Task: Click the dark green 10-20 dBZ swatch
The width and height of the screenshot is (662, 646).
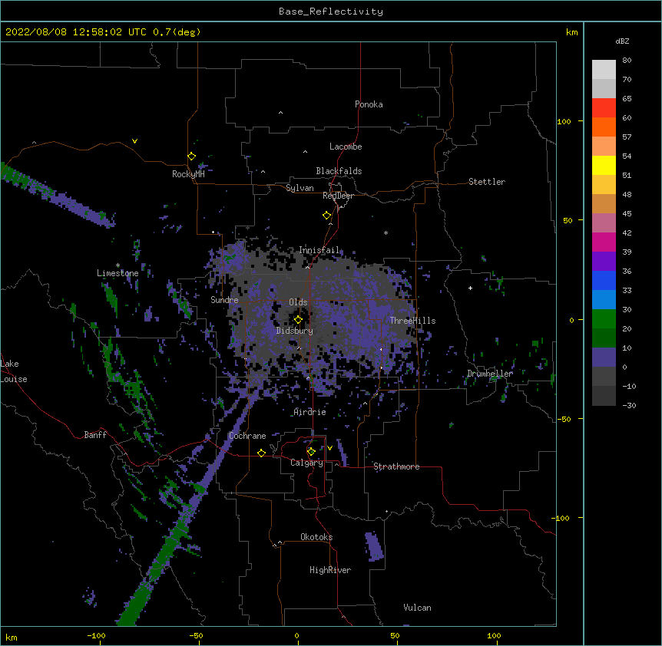Action: pyautogui.click(x=604, y=338)
